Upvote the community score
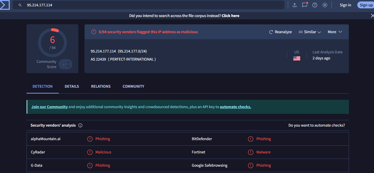 [x=68, y=62]
